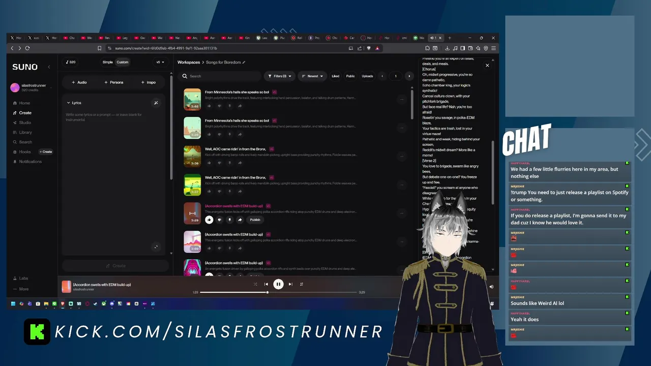
Task: Switch to Custom mode
Action: [123, 62]
